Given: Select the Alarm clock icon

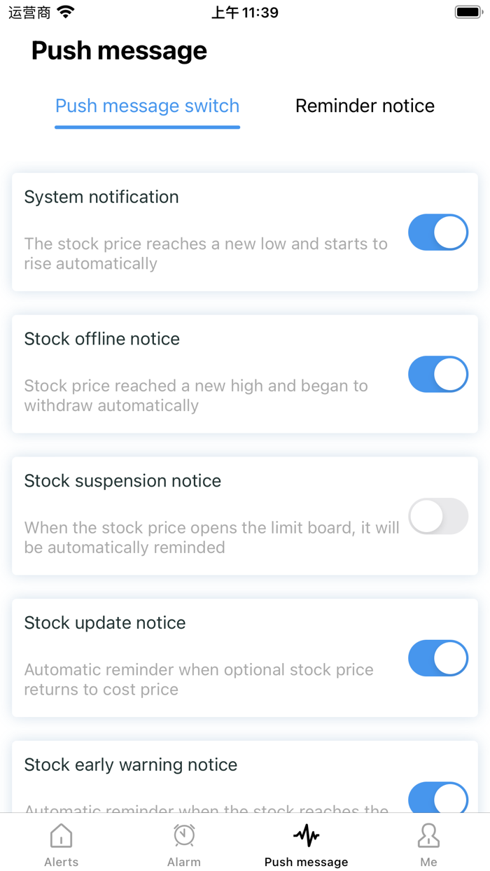Looking at the screenshot, I should (x=183, y=835).
